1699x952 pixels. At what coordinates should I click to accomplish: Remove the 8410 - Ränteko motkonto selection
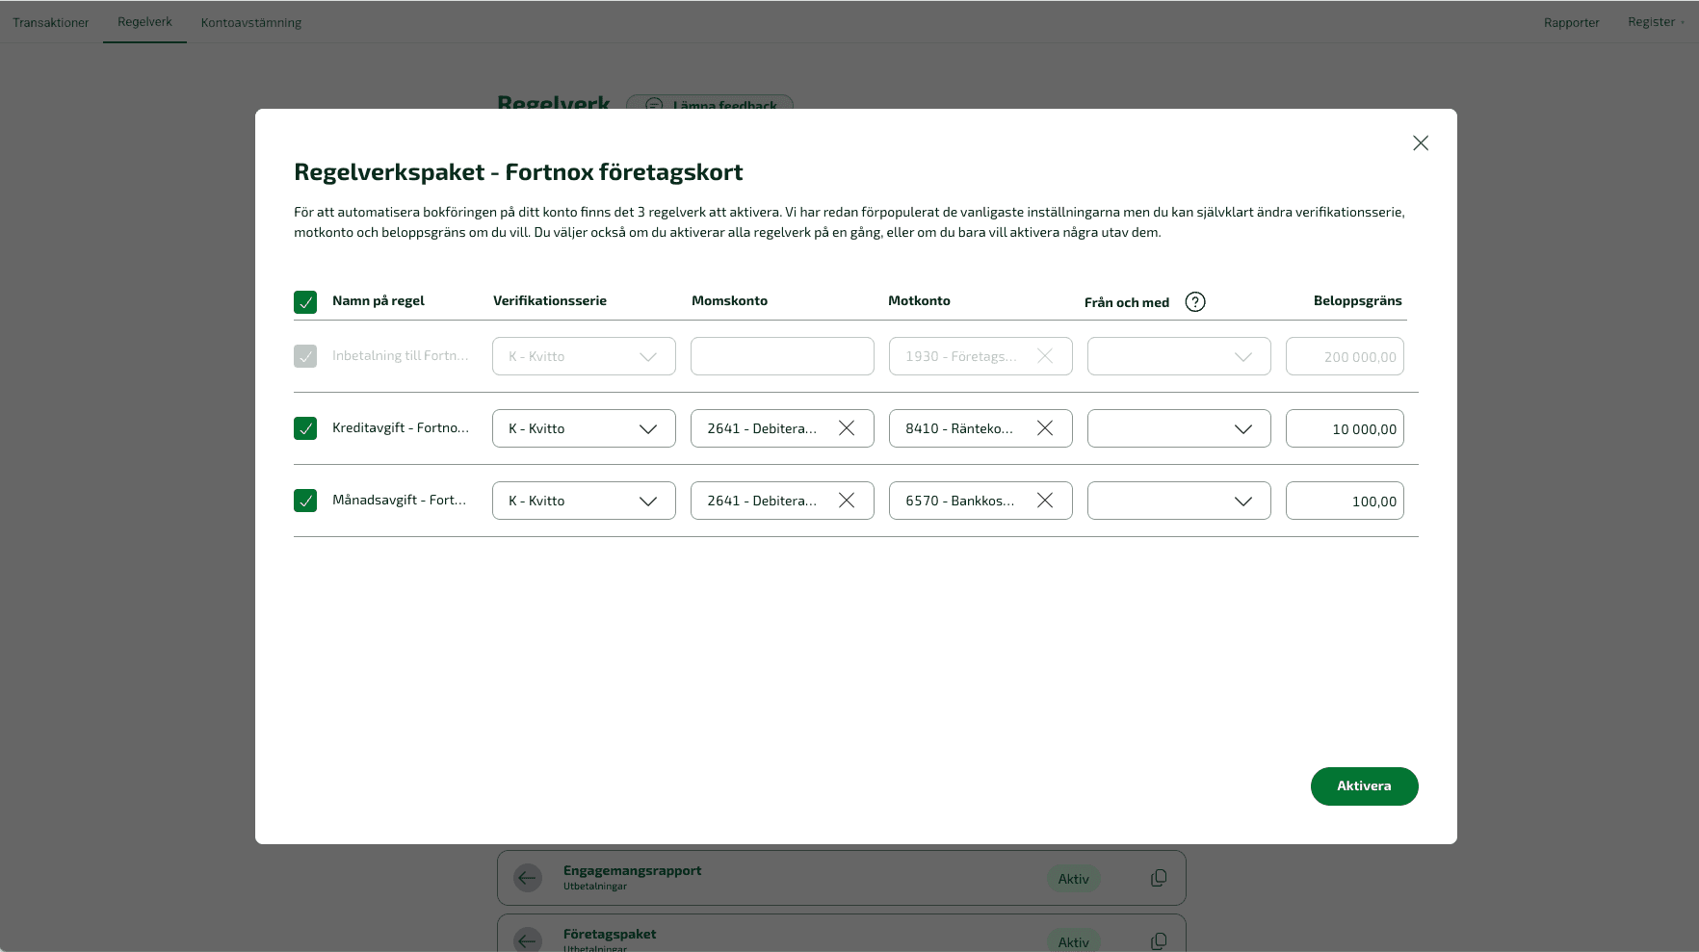pos(1045,427)
